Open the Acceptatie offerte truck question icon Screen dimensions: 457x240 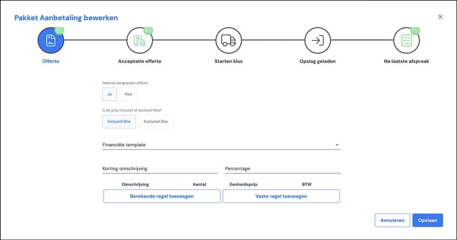tap(139, 40)
